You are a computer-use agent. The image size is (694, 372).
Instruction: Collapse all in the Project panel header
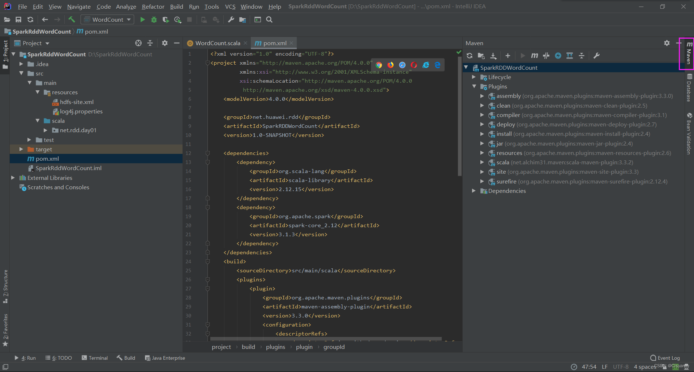tap(150, 43)
